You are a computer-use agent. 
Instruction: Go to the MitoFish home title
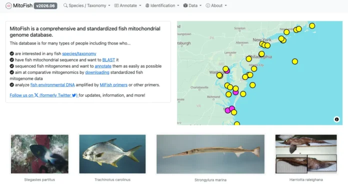22,5
